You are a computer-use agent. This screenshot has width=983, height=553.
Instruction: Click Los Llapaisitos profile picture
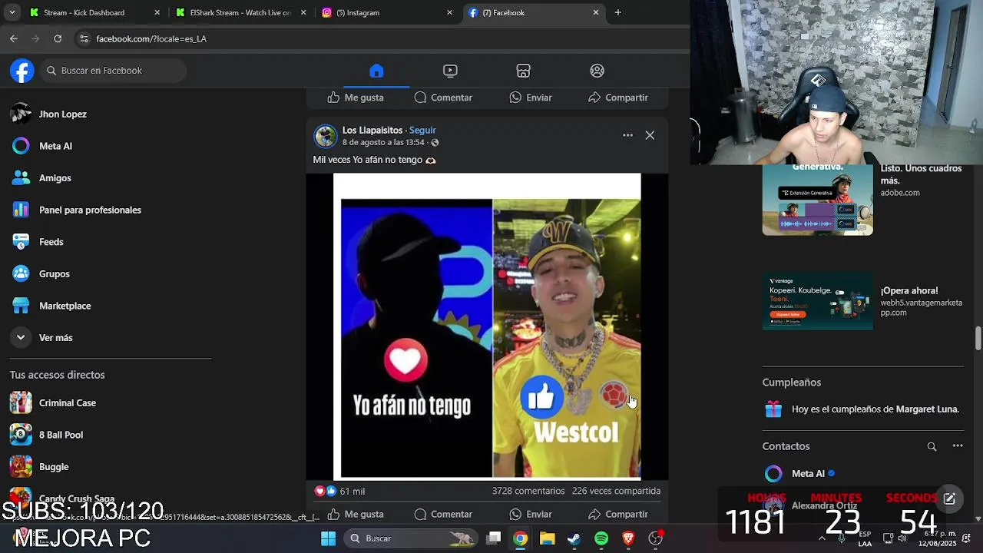[x=326, y=136]
